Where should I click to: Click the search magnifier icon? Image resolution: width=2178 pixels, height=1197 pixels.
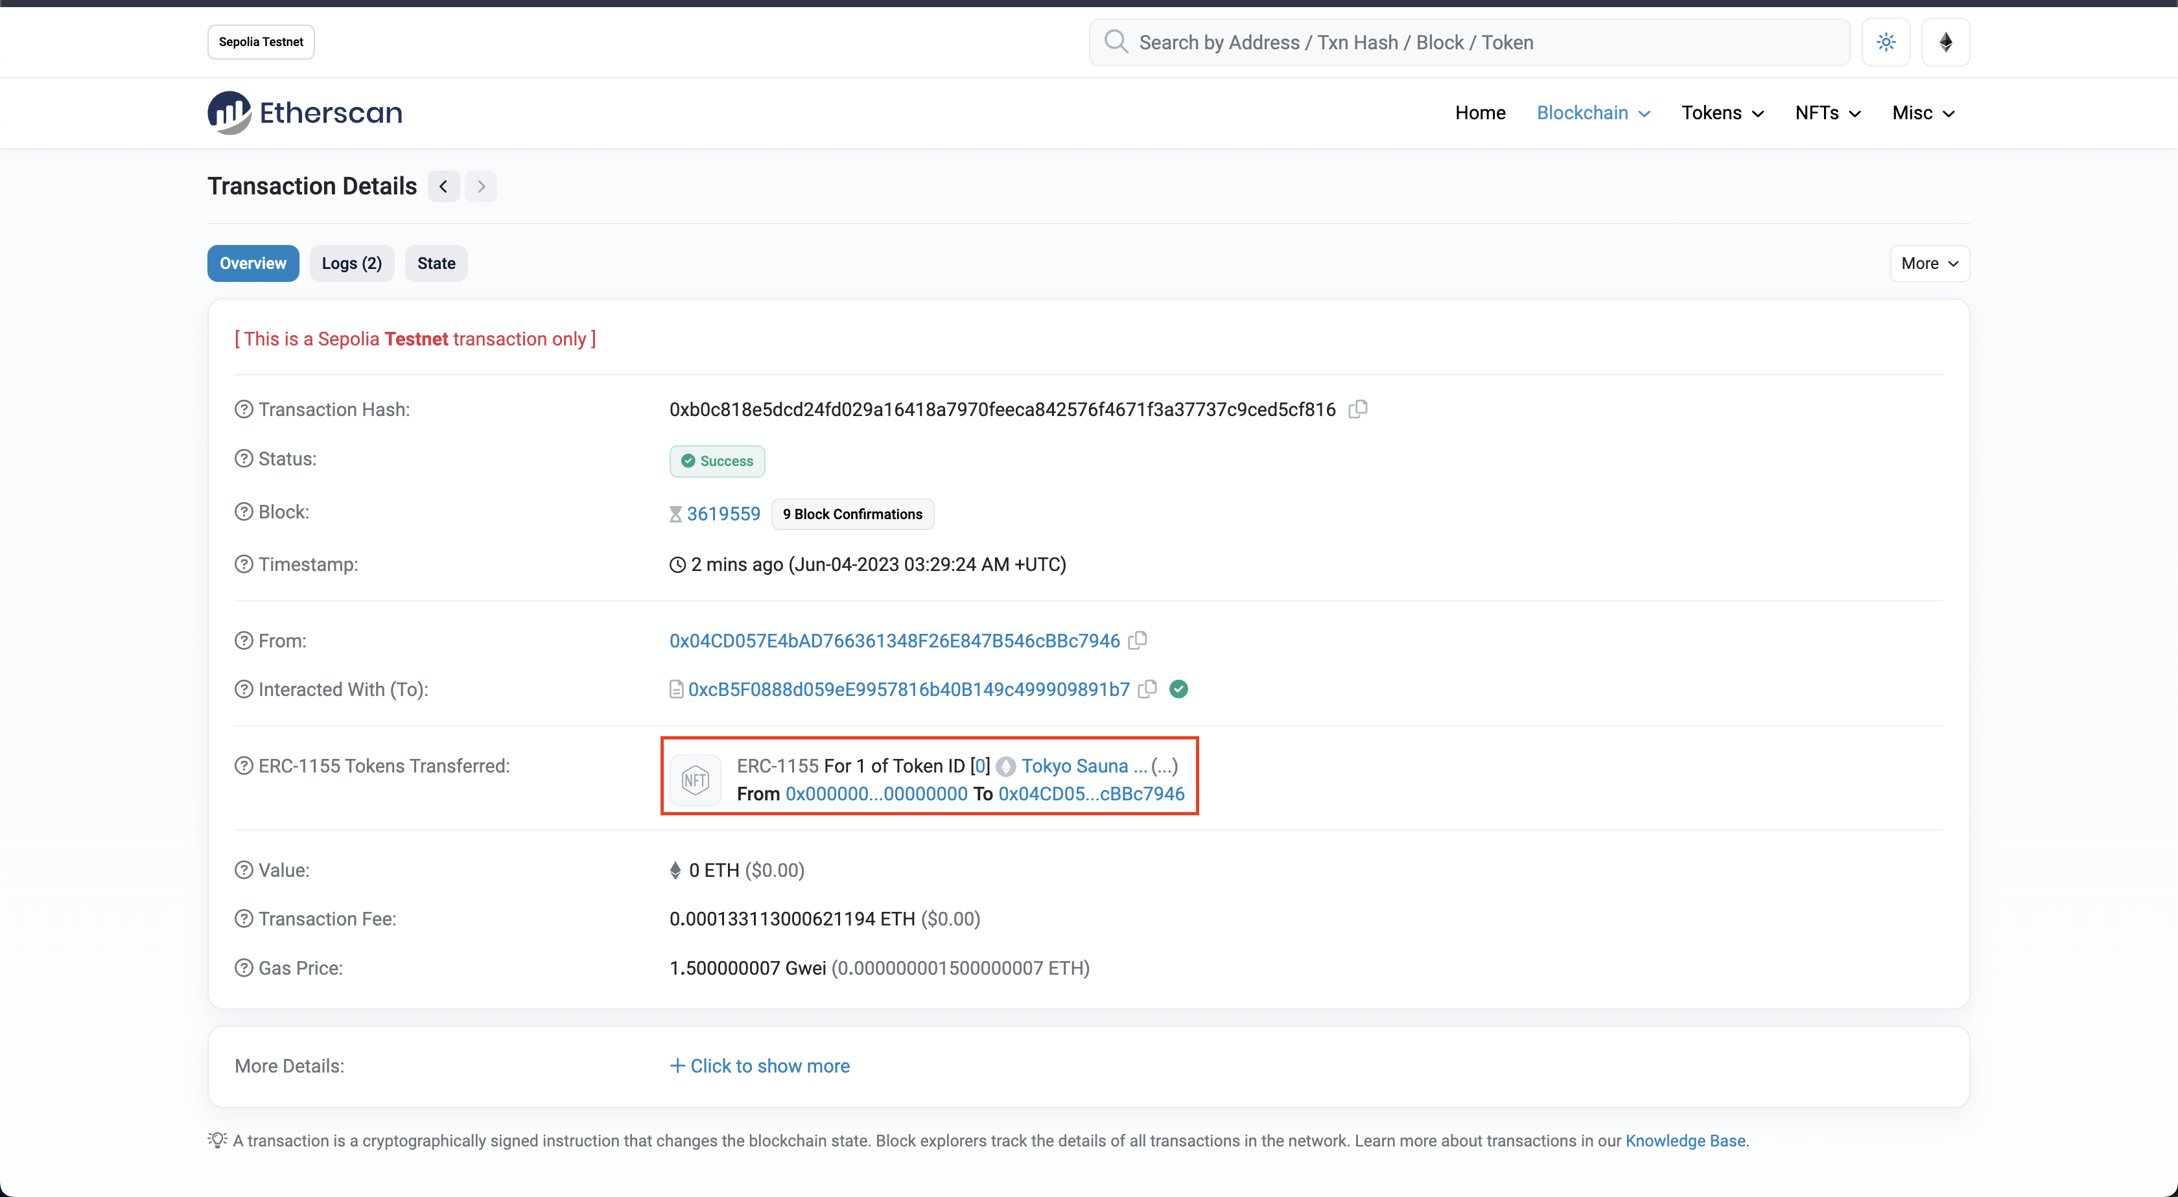tap(1116, 41)
